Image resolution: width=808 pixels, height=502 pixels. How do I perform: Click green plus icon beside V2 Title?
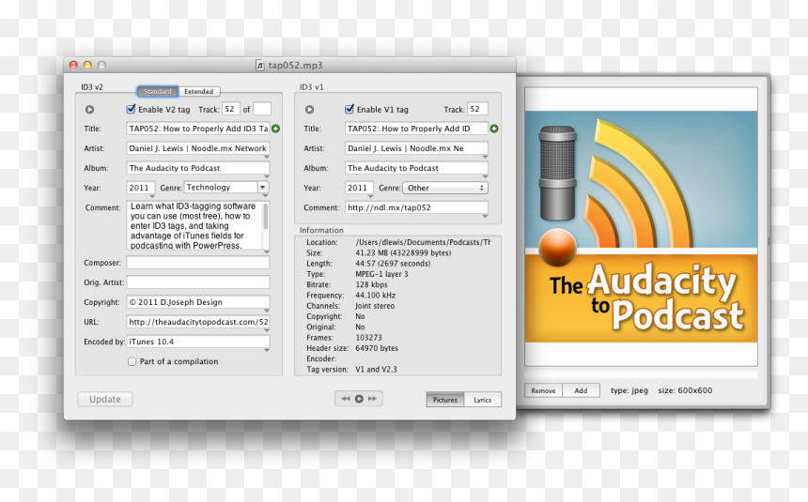[275, 129]
